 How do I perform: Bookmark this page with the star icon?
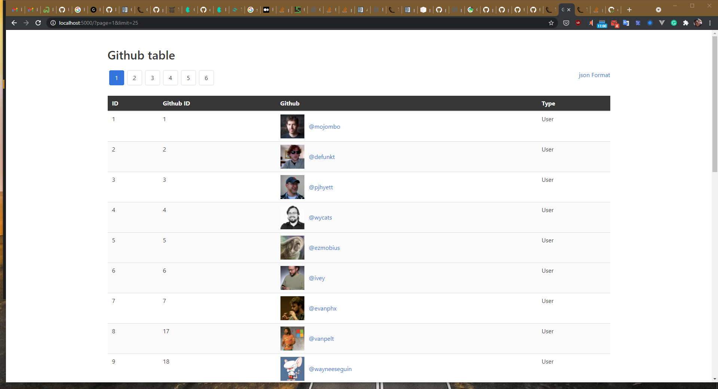pyautogui.click(x=551, y=23)
